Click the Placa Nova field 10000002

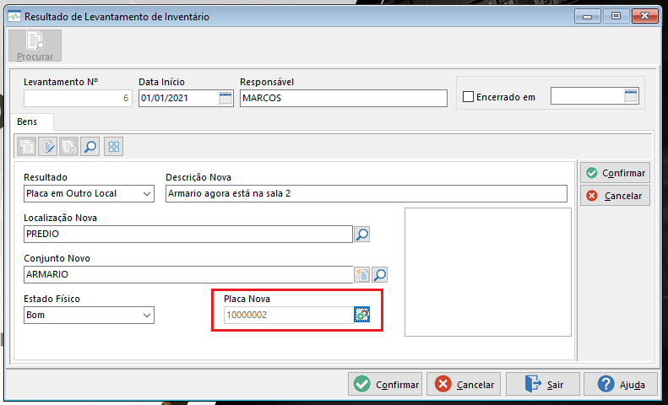pos(289,316)
